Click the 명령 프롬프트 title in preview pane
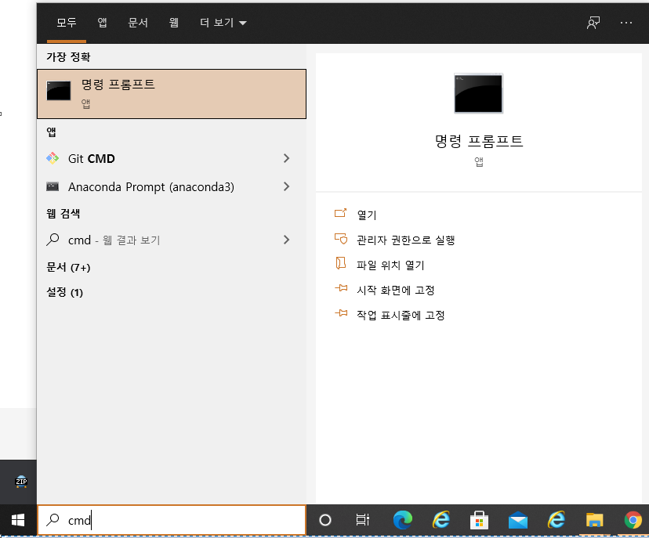The height and width of the screenshot is (538, 649). coord(479,142)
